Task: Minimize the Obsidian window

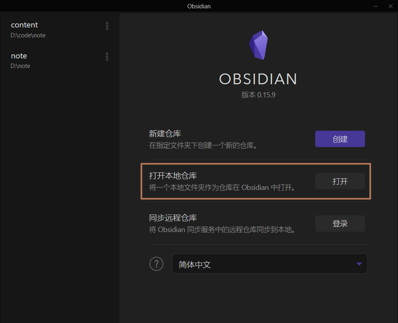Action: click(375, 6)
